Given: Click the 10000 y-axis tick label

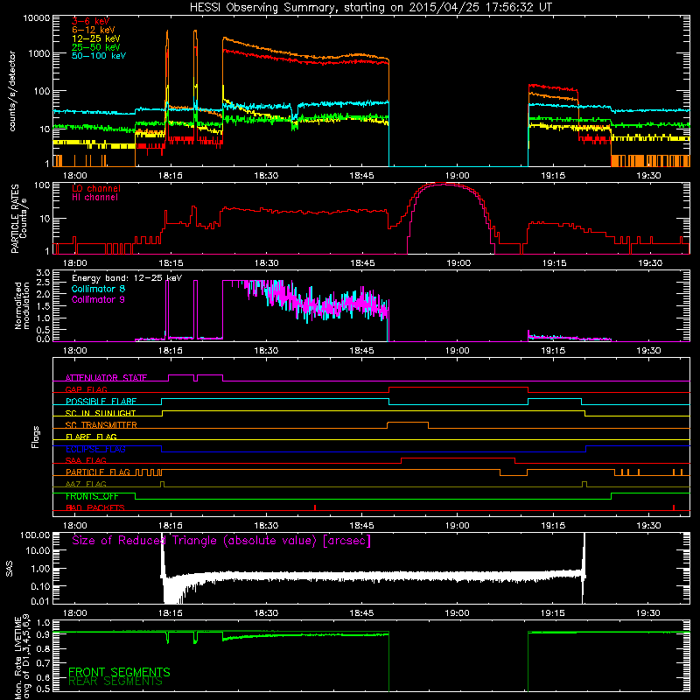Looking at the screenshot, I should 37,18.
